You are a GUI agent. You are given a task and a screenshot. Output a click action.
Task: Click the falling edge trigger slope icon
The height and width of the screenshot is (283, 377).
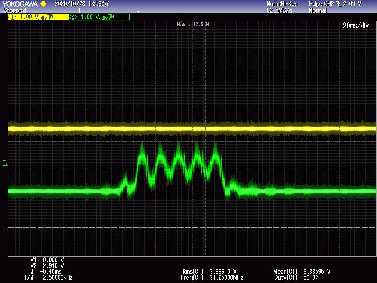coord(339,4)
